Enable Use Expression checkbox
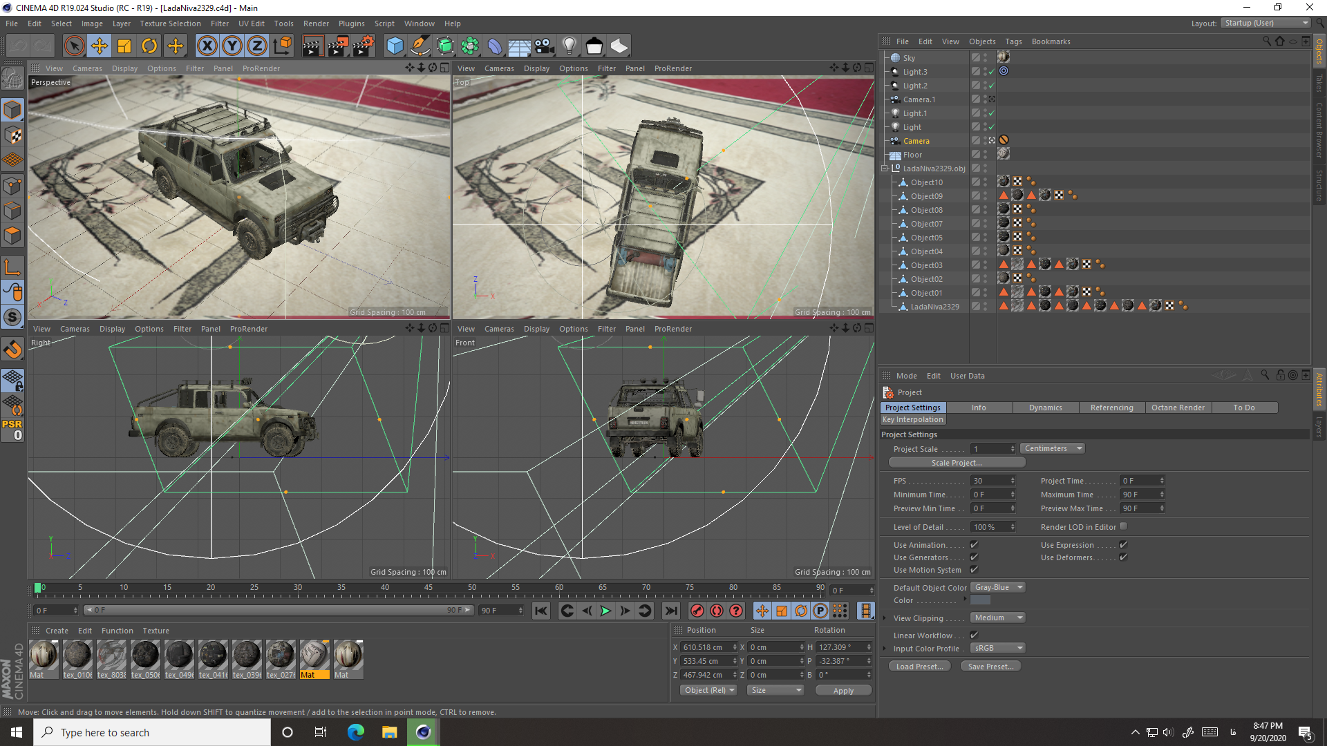Screen dimensions: 1327x746 point(1124,545)
